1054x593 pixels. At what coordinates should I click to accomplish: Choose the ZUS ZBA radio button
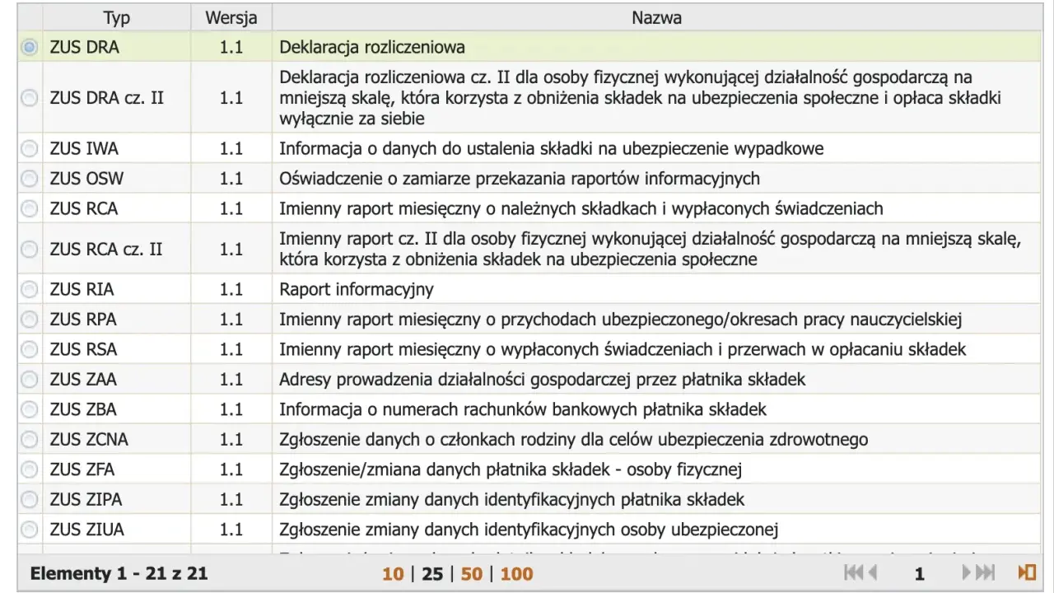(x=30, y=409)
